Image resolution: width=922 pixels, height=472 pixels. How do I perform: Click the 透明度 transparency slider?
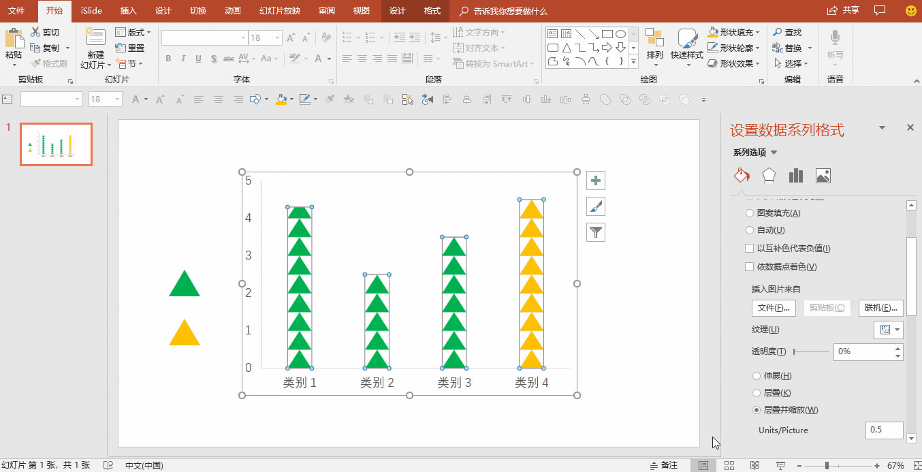pyautogui.click(x=810, y=351)
